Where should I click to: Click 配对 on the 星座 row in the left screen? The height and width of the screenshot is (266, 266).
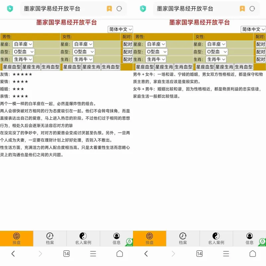click(128, 44)
